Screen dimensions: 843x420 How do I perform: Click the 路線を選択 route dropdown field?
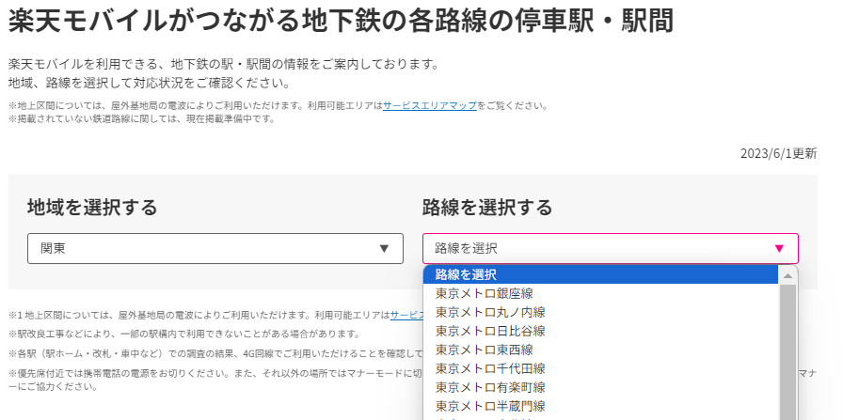(x=611, y=248)
